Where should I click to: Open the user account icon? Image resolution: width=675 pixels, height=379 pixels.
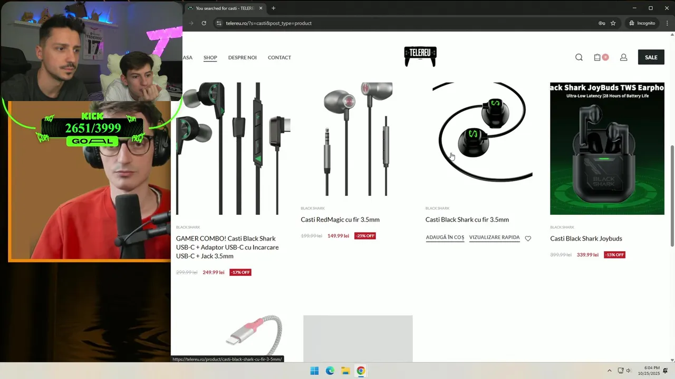[x=623, y=57]
